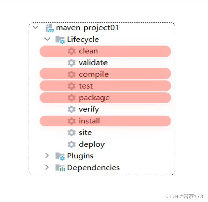The image size is (208, 202).
Task: Expand the Dependencies node arrow
Action: coord(47,167)
